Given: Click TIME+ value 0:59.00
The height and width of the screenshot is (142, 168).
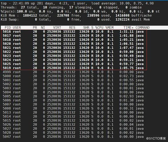Looking at the screenshot, I should click(x=127, y=52).
